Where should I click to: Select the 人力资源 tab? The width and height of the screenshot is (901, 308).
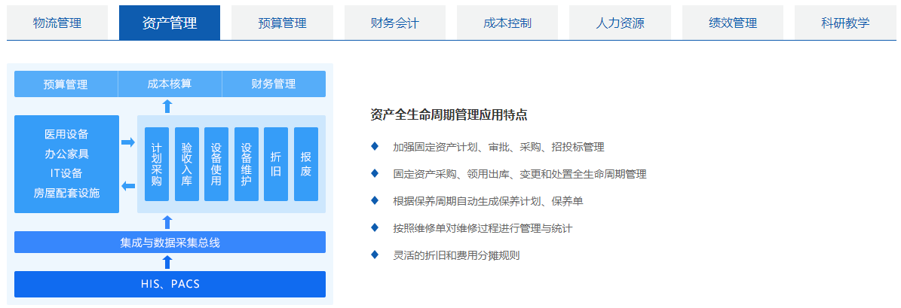pyautogui.click(x=620, y=23)
